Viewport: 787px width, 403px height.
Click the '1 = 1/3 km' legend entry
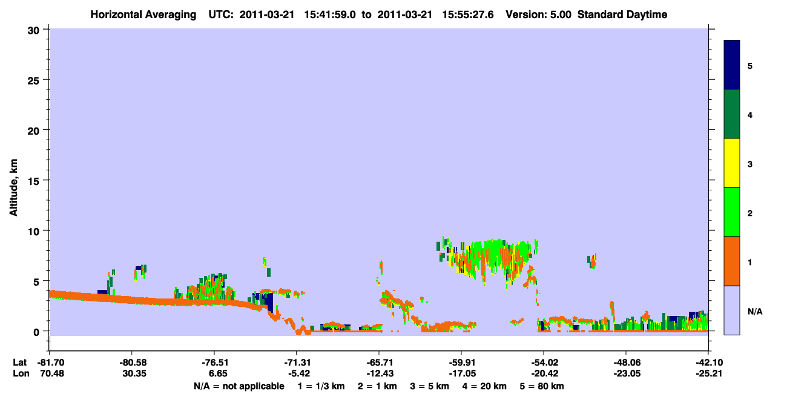click(x=322, y=386)
